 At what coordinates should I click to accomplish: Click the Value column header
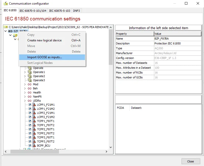coord(178,34)
